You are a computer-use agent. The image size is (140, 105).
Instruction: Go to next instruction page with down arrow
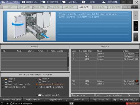click(x=136, y=37)
